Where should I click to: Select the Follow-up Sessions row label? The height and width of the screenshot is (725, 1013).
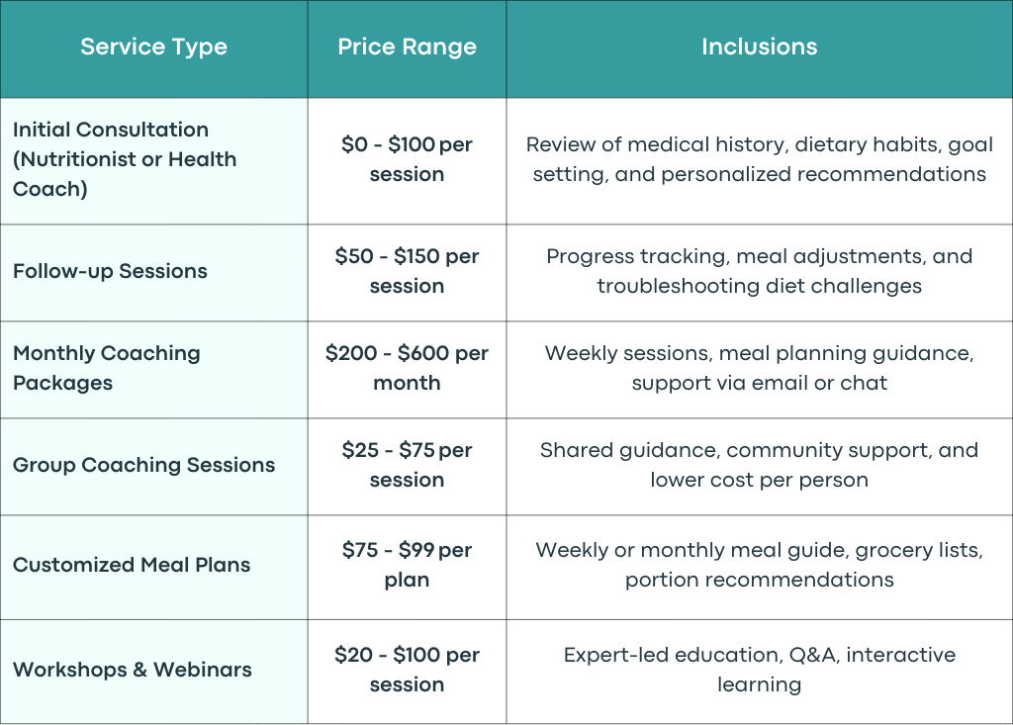click(110, 271)
